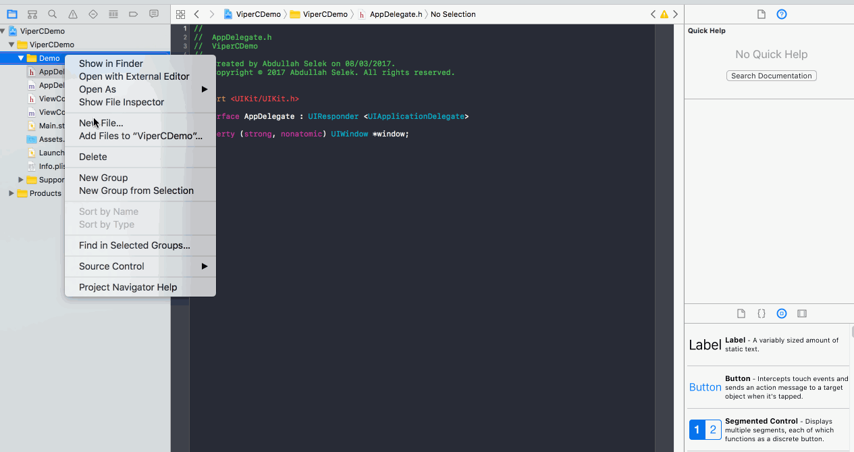The width and height of the screenshot is (854, 452).
Task: Expand the Products group
Action: [11, 193]
